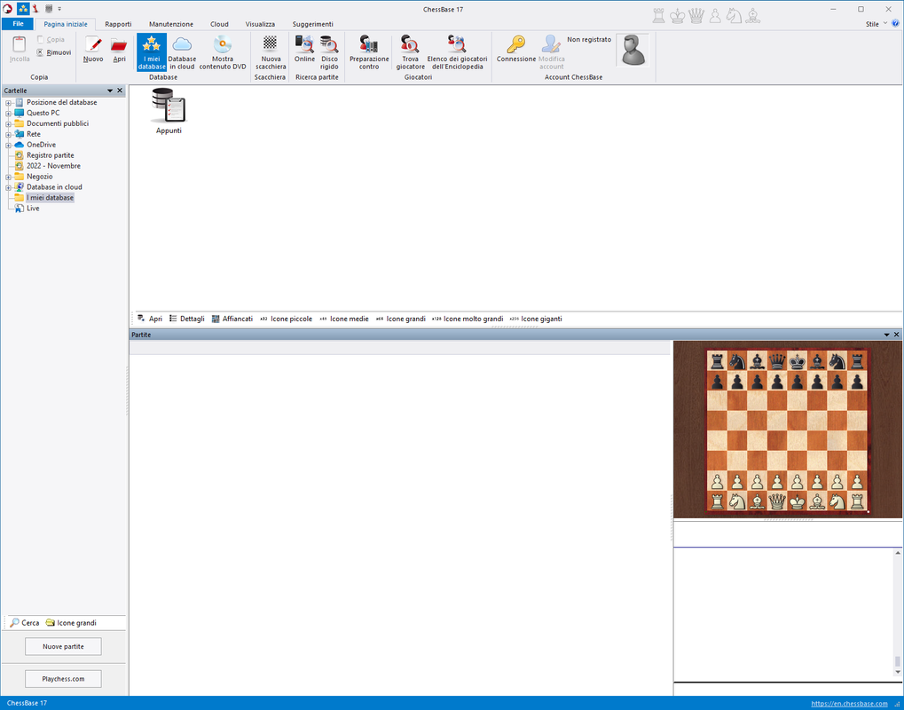Switch to Manutenzione ribbon tab
The image size is (904, 710).
click(x=171, y=24)
